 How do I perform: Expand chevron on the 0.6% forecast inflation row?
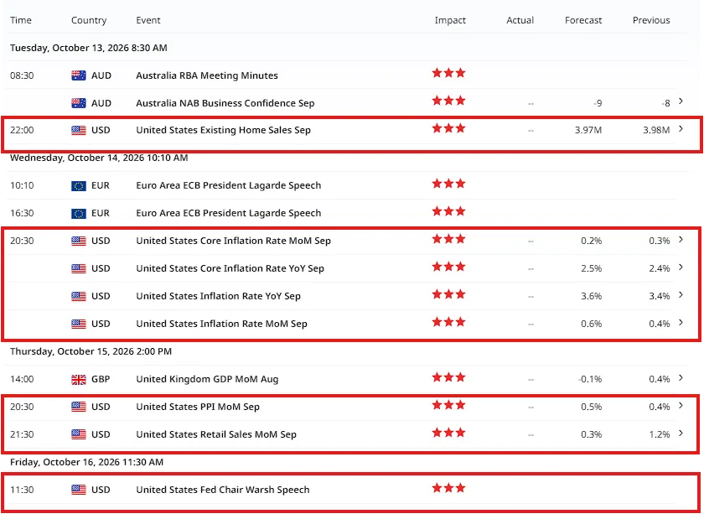tap(681, 323)
